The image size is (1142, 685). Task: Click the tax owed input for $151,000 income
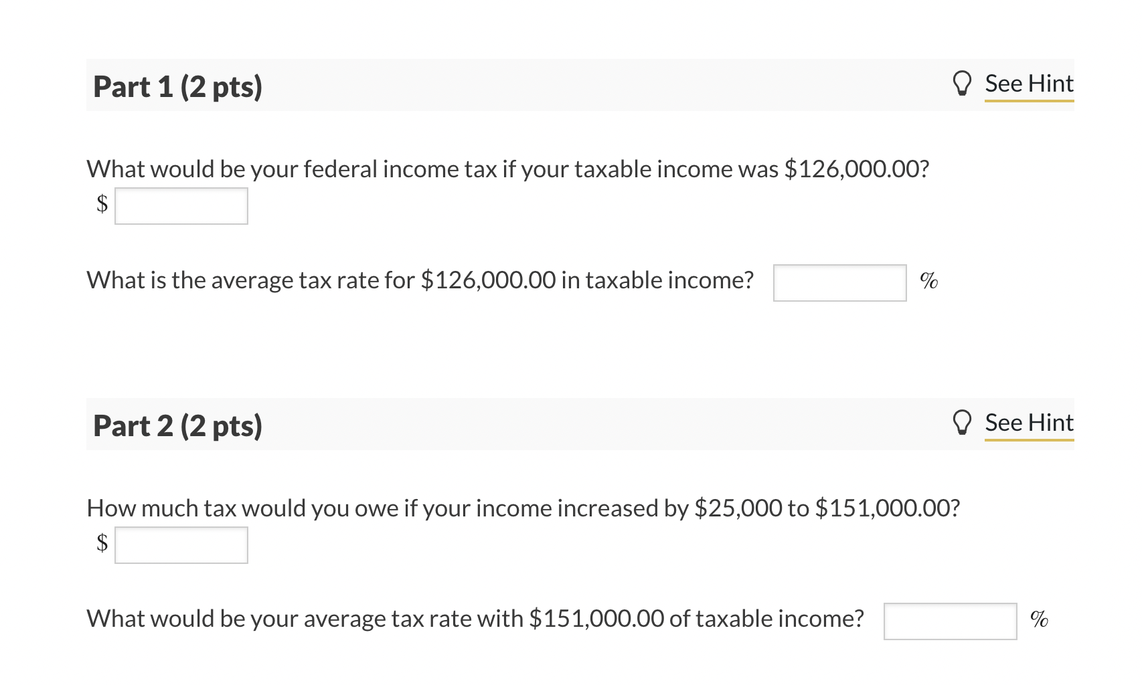point(181,545)
